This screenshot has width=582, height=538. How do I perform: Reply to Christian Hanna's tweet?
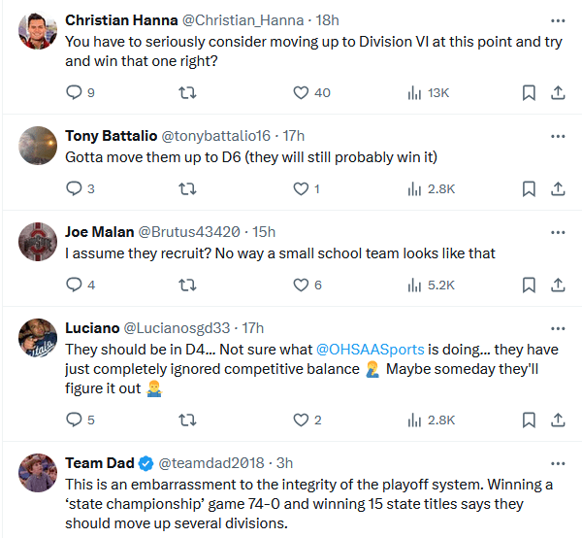click(74, 92)
